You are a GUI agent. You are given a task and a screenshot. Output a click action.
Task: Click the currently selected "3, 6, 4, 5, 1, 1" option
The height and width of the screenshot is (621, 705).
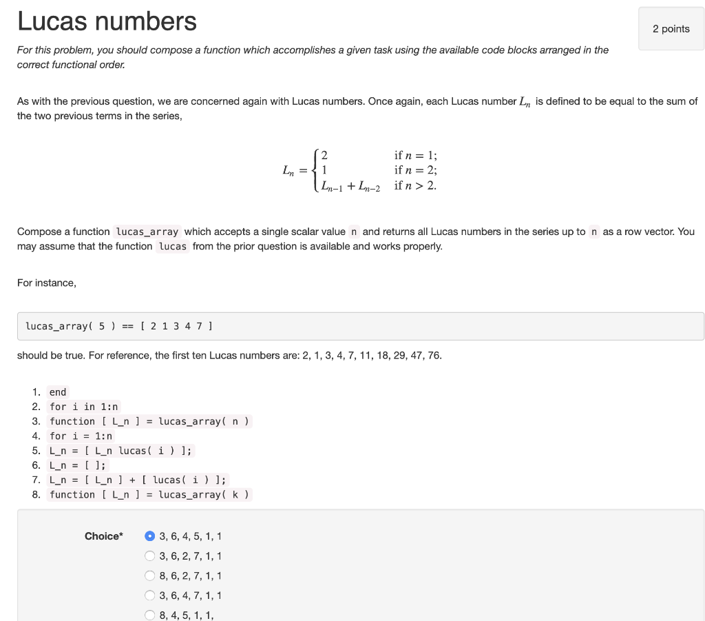click(150, 536)
